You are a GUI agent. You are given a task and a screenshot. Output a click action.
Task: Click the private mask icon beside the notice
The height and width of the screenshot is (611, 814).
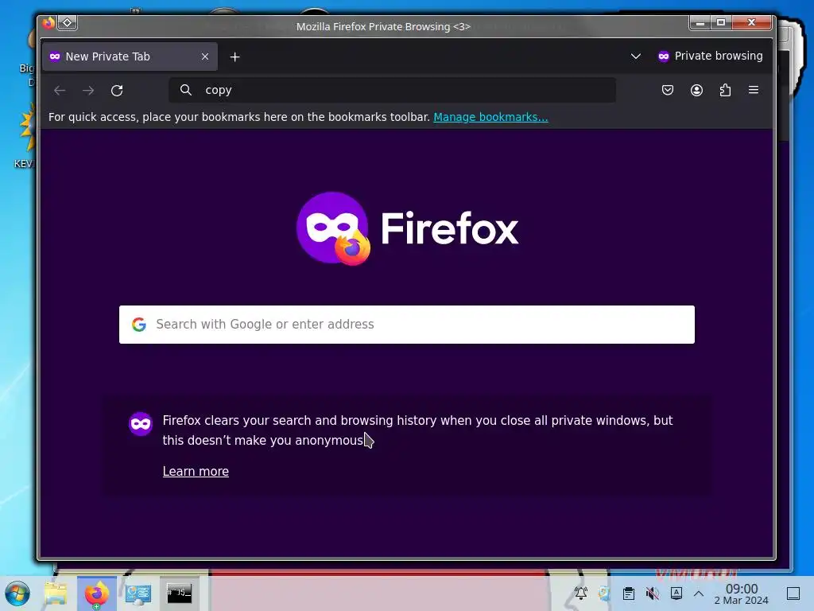141,424
